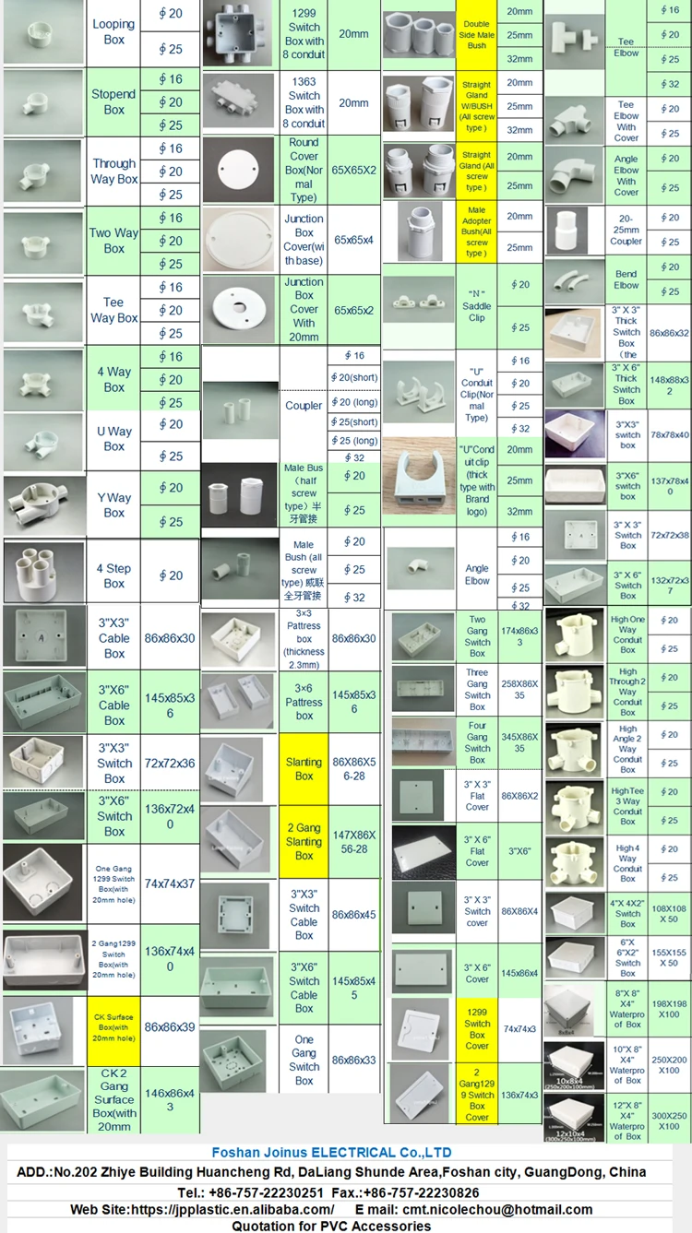
Task: Select the 20-25mm Coupler product picture
Action: tap(574, 228)
